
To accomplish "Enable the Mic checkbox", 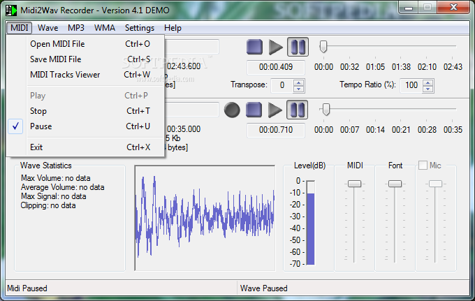I will [x=423, y=166].
